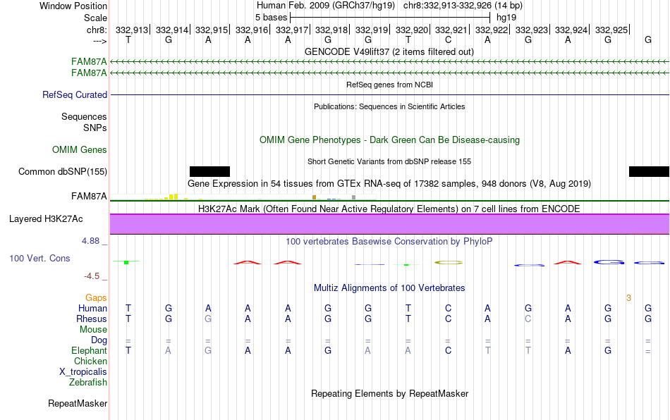Click the hg19 label beside the scale bar
670x420 pixels.
(x=506, y=18)
